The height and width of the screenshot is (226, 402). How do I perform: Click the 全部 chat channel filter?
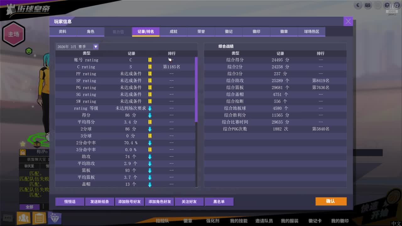click(x=30, y=207)
